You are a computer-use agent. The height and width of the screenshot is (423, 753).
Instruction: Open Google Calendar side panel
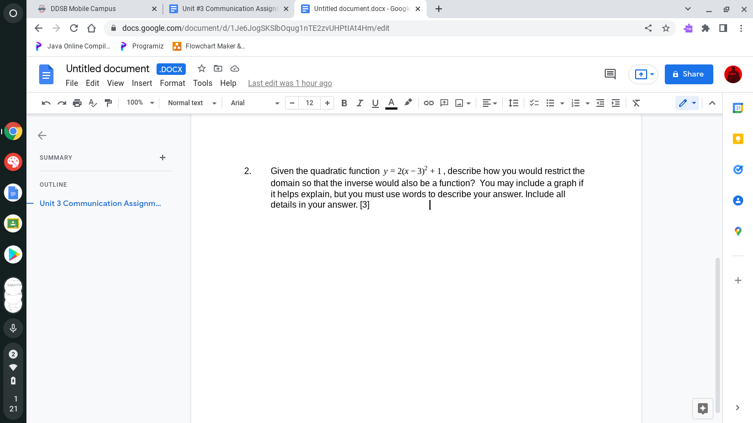738,108
